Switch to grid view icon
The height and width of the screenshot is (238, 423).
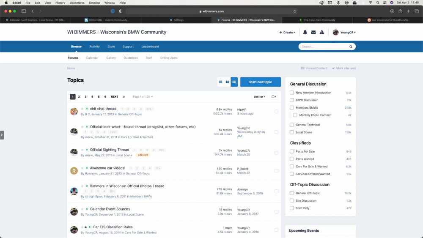(x=228, y=82)
